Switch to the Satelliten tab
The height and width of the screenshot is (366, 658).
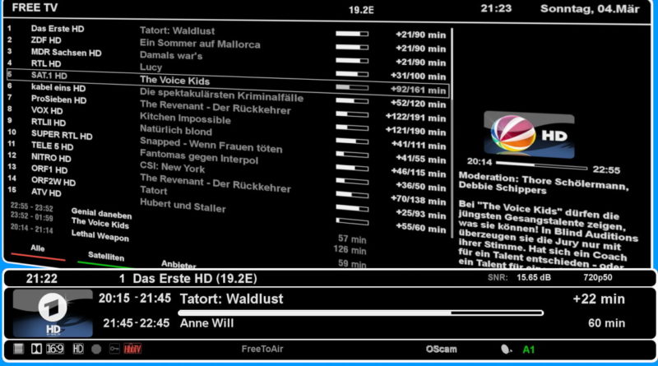tap(106, 256)
